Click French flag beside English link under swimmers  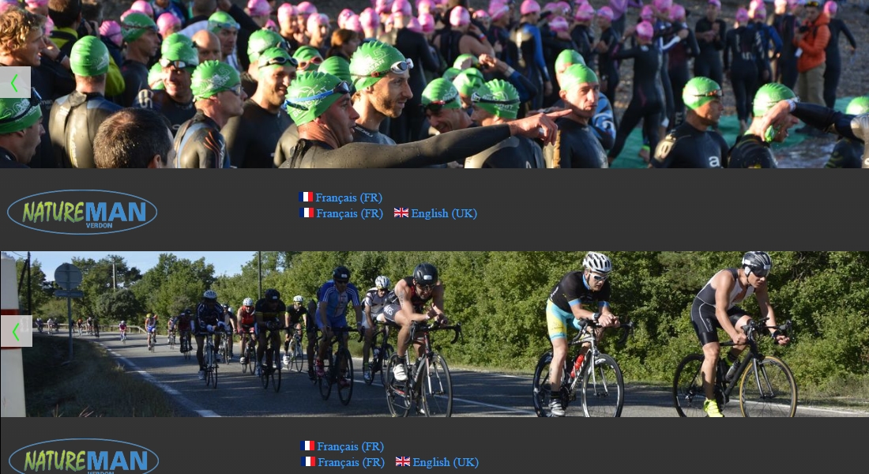pos(307,213)
